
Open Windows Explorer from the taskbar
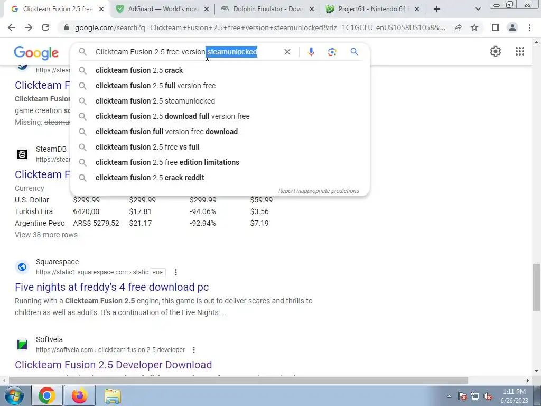coord(113,396)
